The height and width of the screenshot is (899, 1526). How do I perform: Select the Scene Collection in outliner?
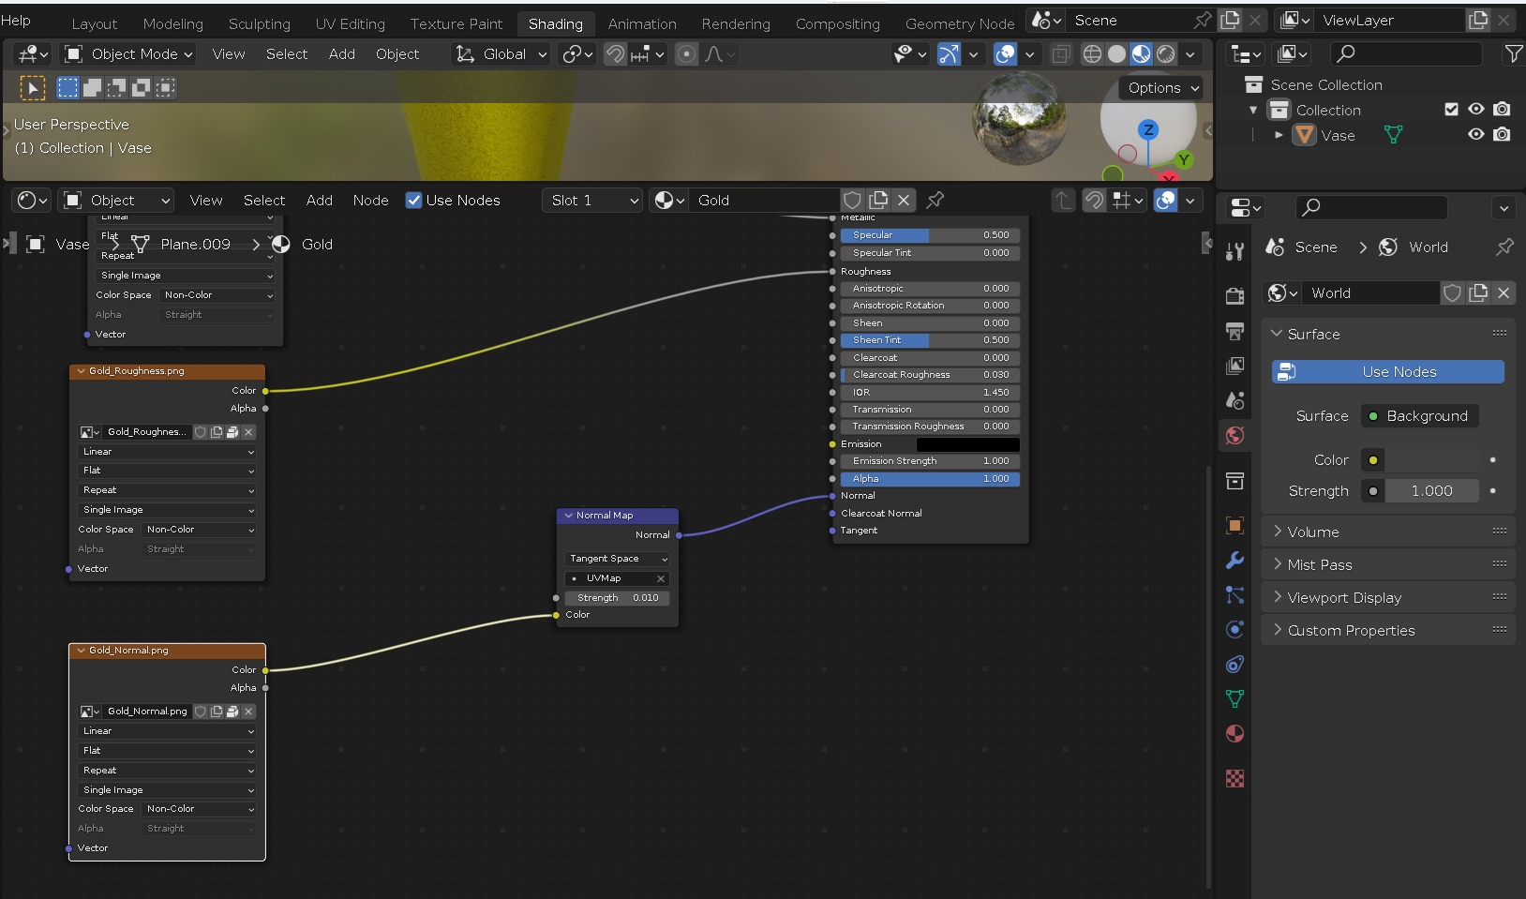pos(1325,84)
